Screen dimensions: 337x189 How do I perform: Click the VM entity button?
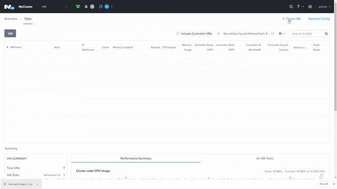(x=10, y=34)
